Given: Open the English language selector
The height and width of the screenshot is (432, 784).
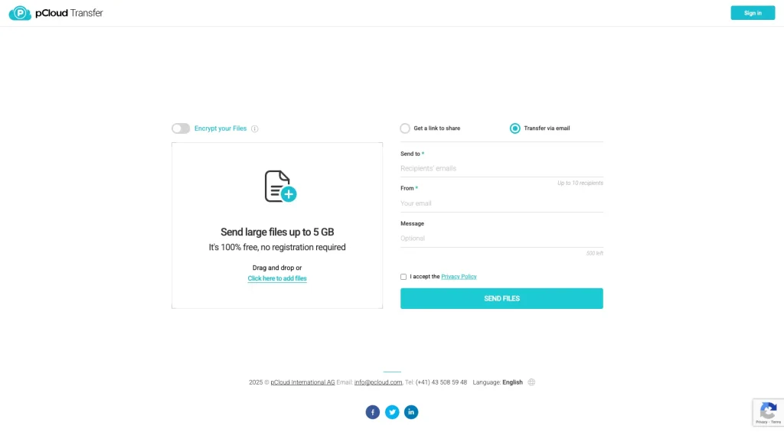Looking at the screenshot, I should 512,382.
